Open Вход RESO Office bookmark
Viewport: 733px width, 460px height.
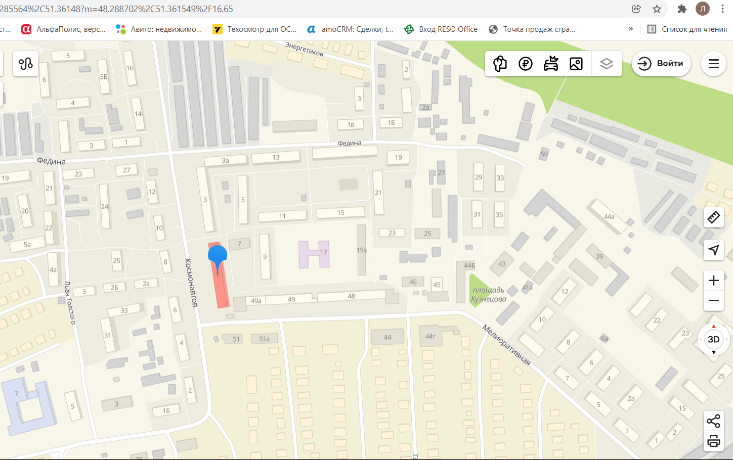(441, 29)
